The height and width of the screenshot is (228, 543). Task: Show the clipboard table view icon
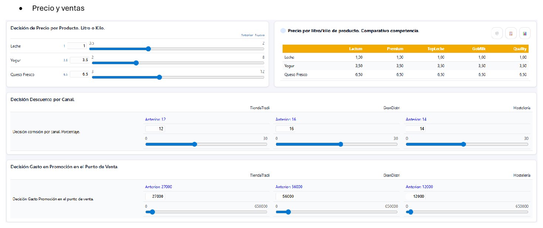[x=511, y=33]
